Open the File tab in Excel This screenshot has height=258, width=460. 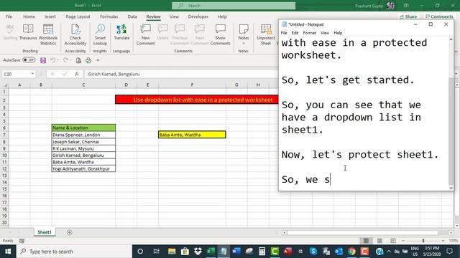9,16
